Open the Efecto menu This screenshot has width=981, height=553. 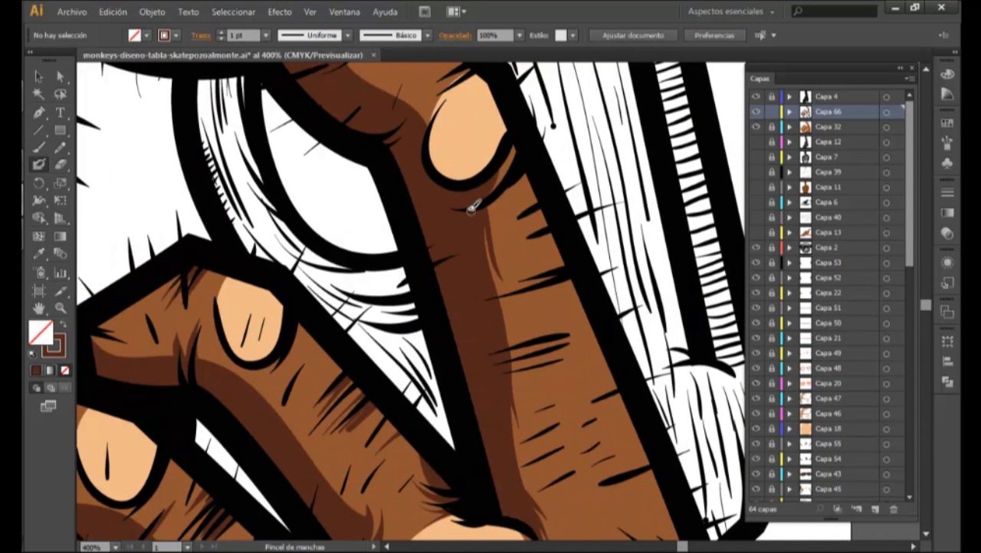280,12
